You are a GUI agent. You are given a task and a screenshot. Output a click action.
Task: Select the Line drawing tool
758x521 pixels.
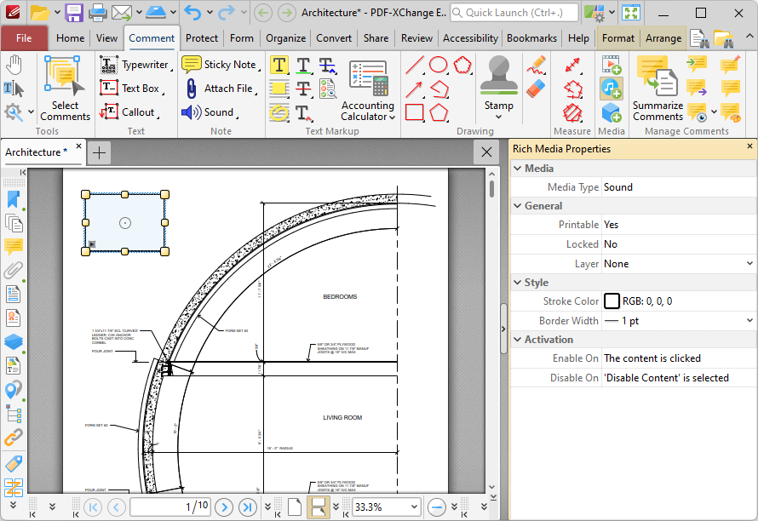tap(415, 65)
